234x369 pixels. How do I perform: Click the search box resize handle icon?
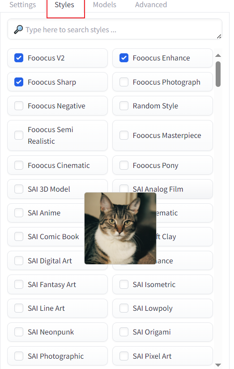[x=219, y=36]
